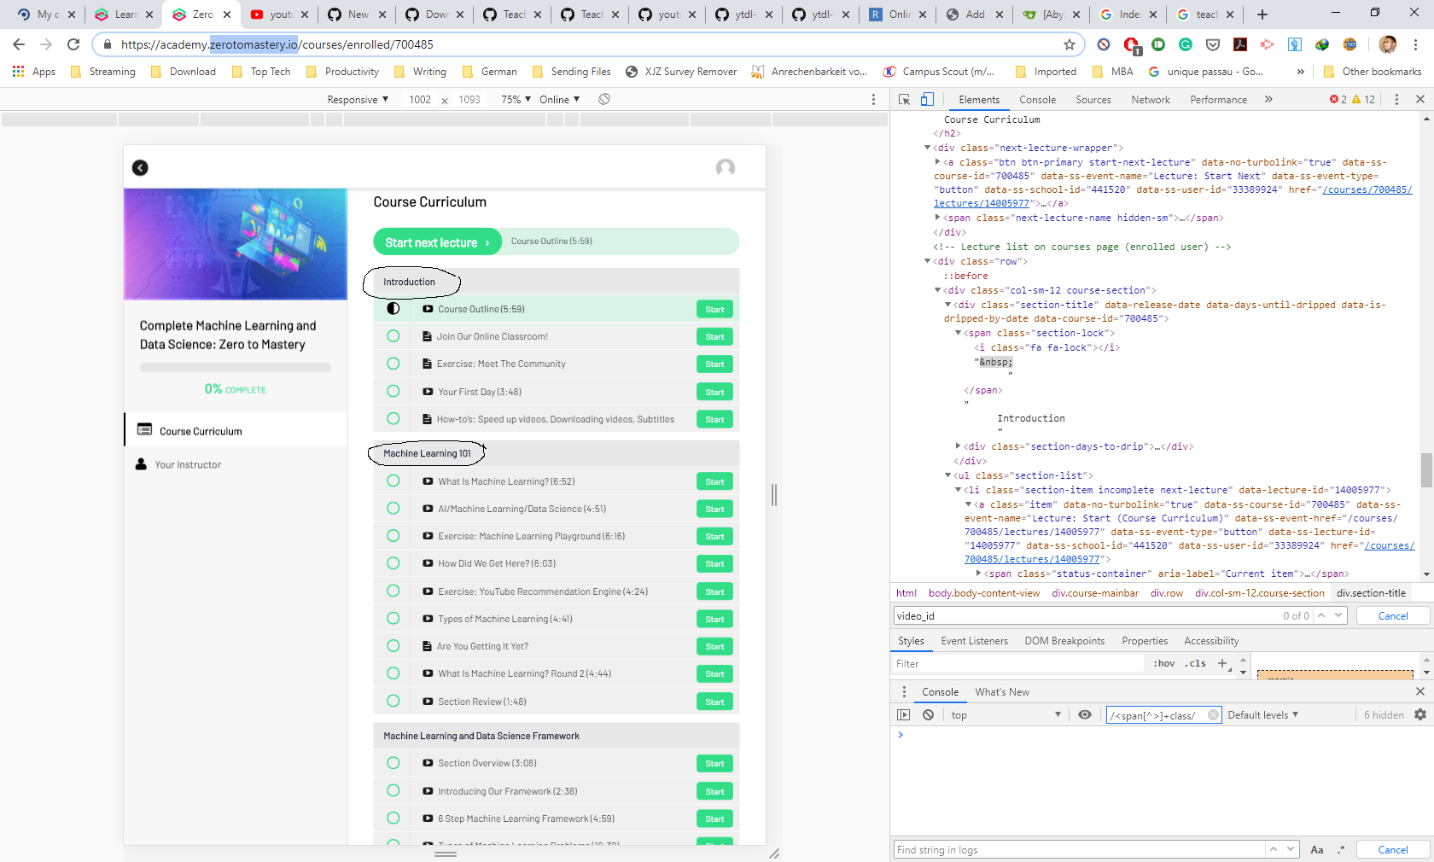Open a new browser tab
The width and height of the screenshot is (1434, 862).
tap(1262, 15)
